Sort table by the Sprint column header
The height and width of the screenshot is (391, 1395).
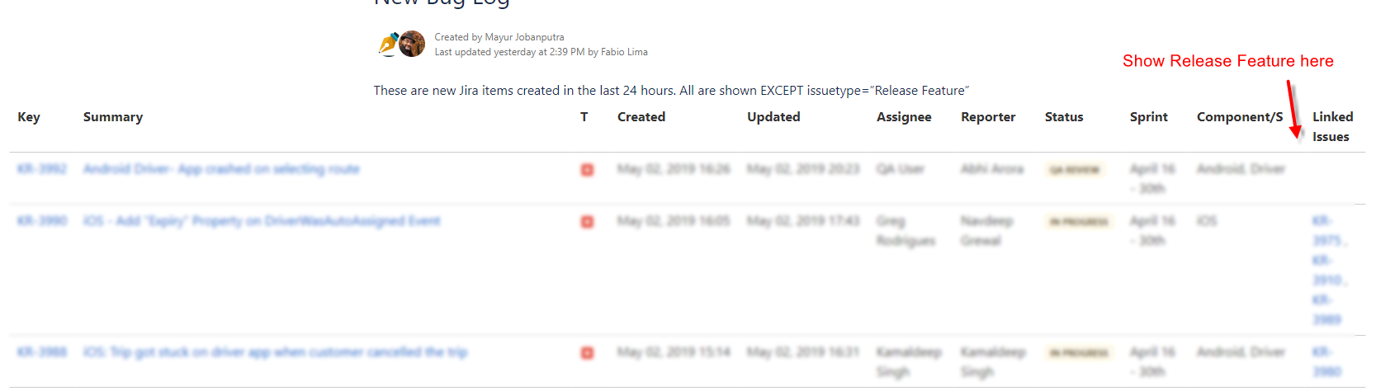coord(1149,117)
